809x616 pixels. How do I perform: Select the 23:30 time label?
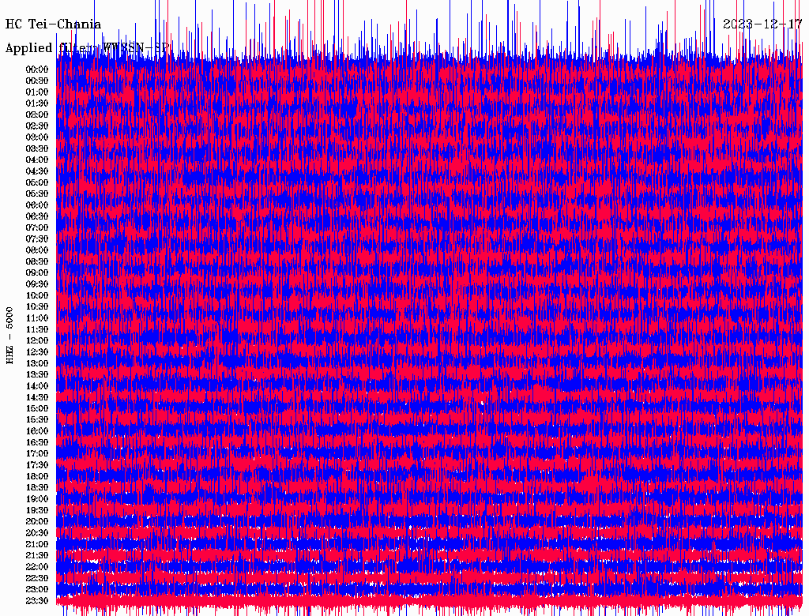(x=37, y=600)
